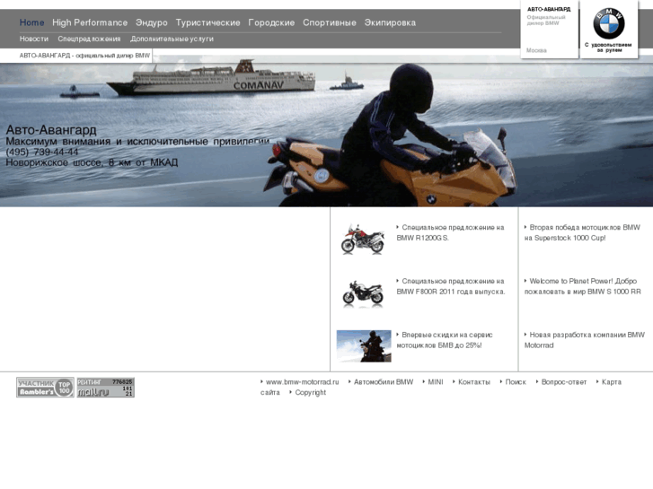Open the Copyright footer link
This screenshot has width=653, height=489.
click(x=311, y=392)
